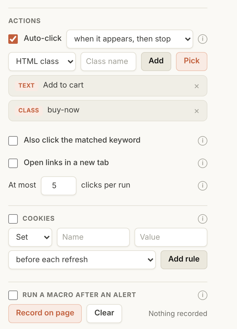Click the 'clicks per run' label
Viewport: 237px width, 329px height.
(x=106, y=185)
